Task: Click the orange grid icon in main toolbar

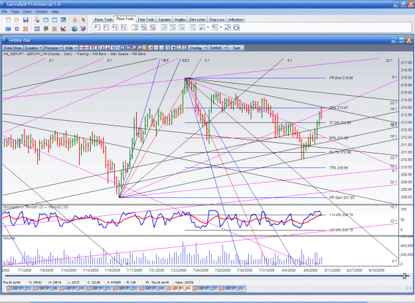Action: coord(54,29)
